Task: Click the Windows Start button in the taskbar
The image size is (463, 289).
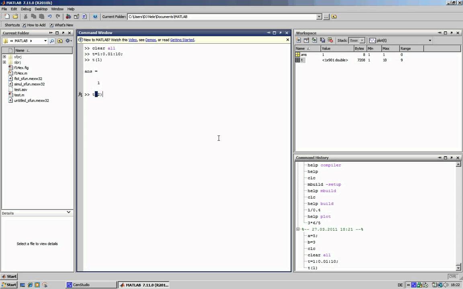Action: (9, 285)
